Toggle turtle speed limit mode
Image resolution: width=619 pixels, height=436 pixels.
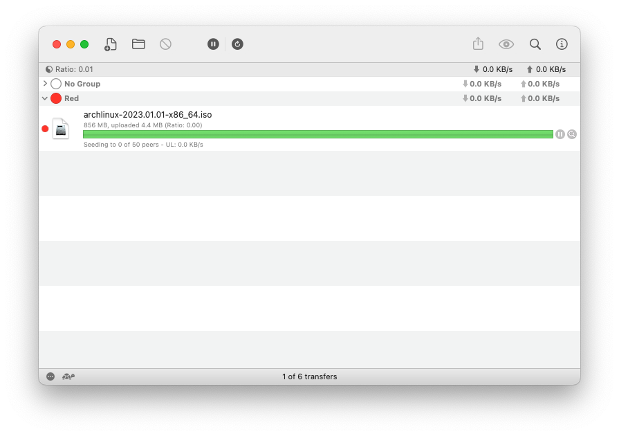coord(68,376)
